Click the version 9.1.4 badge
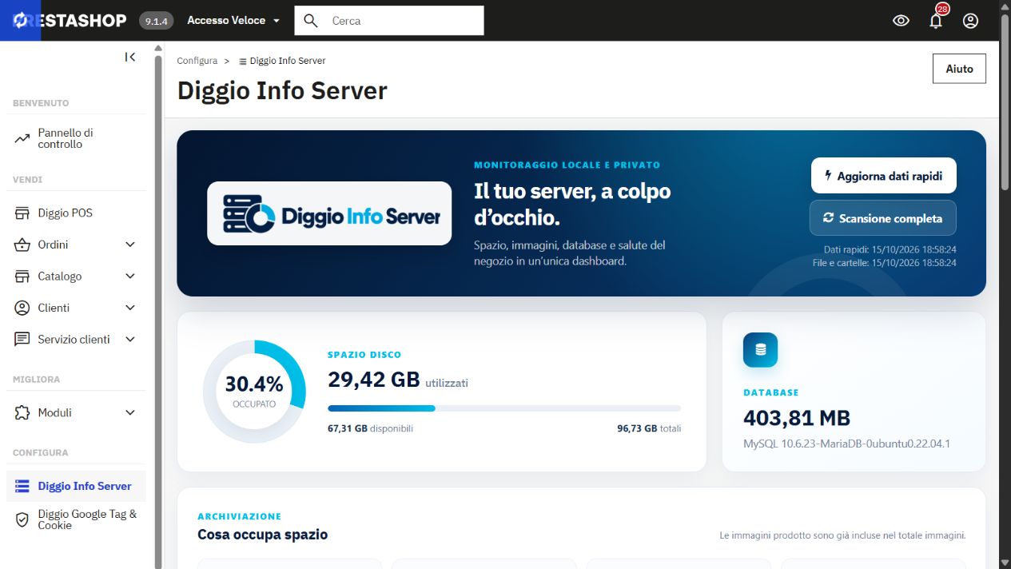This screenshot has height=569, width=1011. [x=157, y=21]
